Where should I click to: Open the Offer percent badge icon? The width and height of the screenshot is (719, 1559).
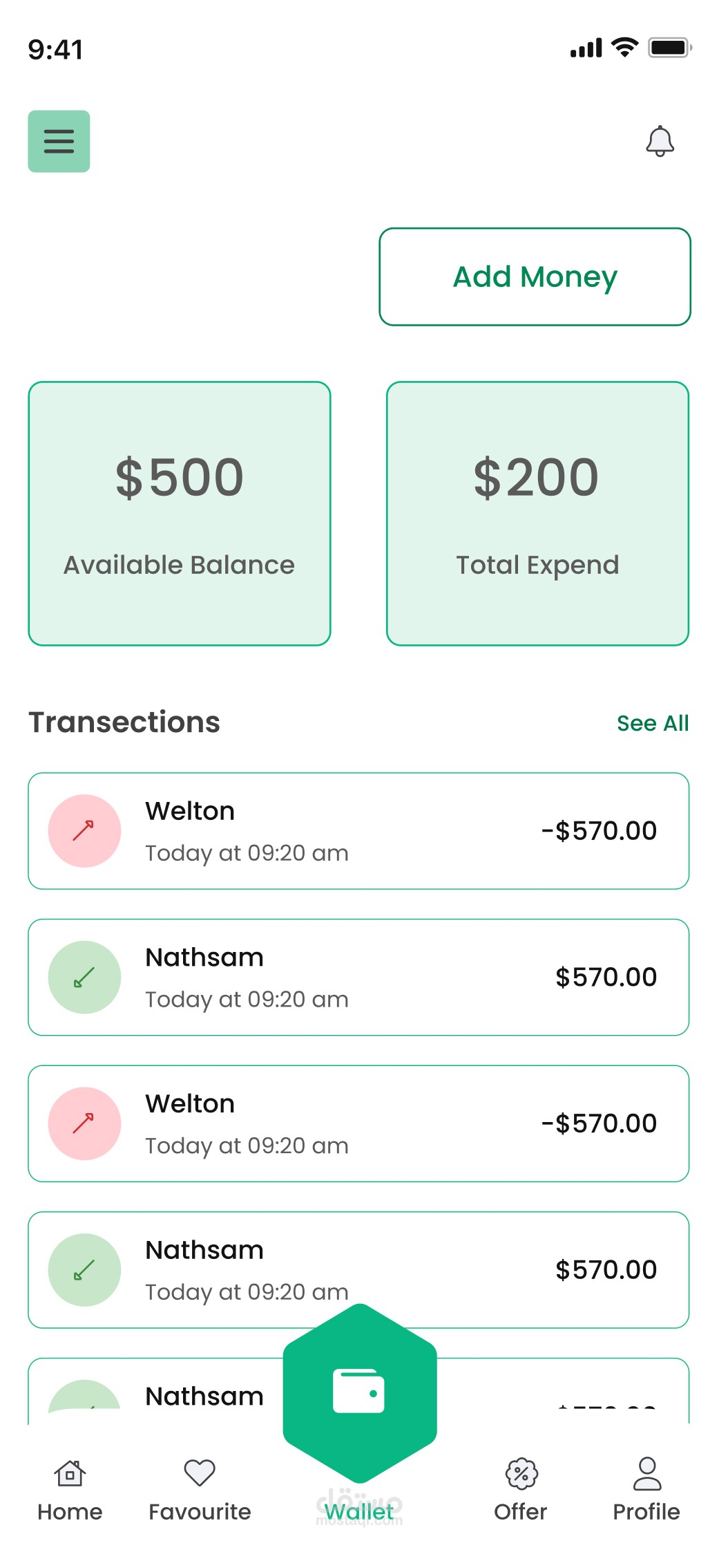point(521,1473)
